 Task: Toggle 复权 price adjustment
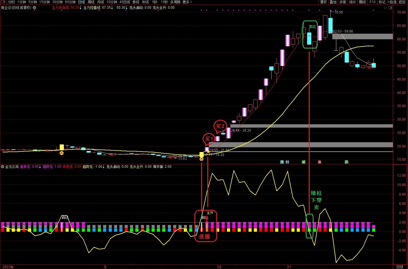[324, 2]
